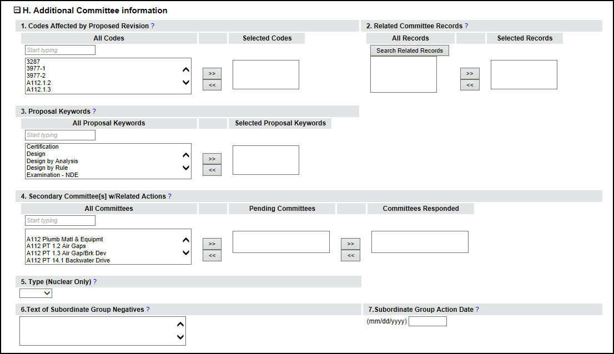Image resolution: width=614 pixels, height=354 pixels.
Task: Show help for Secondary Committee[s] w/Related Actions
Action: pos(170,196)
